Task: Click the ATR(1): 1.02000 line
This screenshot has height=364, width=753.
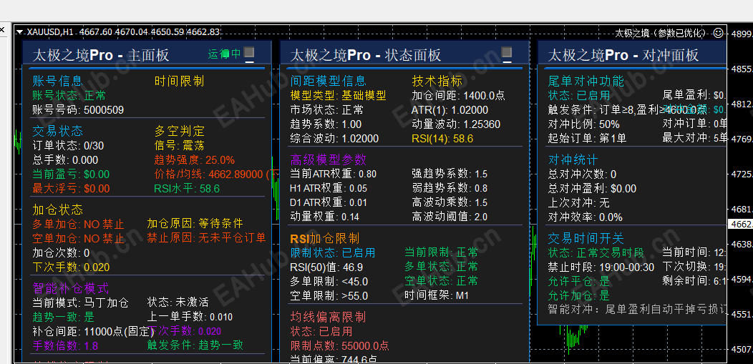Action: pyautogui.click(x=450, y=110)
